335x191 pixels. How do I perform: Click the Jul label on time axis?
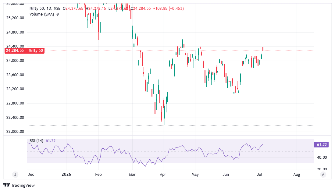pos(260,174)
